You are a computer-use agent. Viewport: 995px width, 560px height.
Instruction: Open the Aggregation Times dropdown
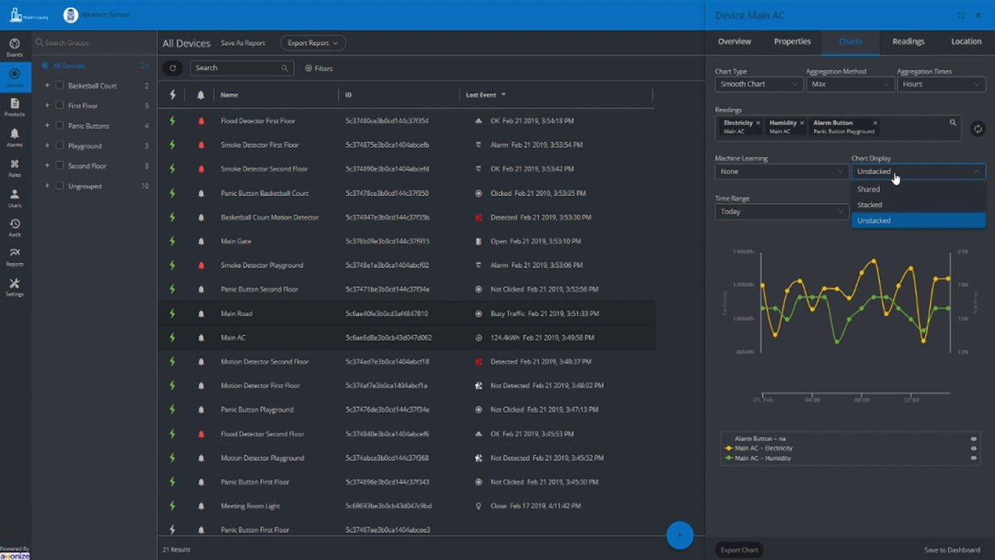[x=941, y=84]
